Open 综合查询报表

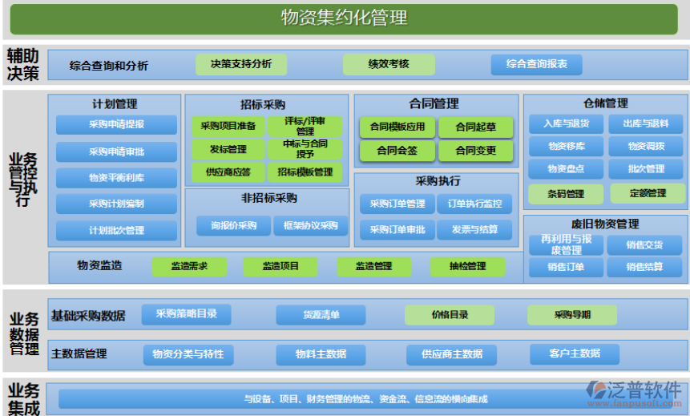pos(536,65)
